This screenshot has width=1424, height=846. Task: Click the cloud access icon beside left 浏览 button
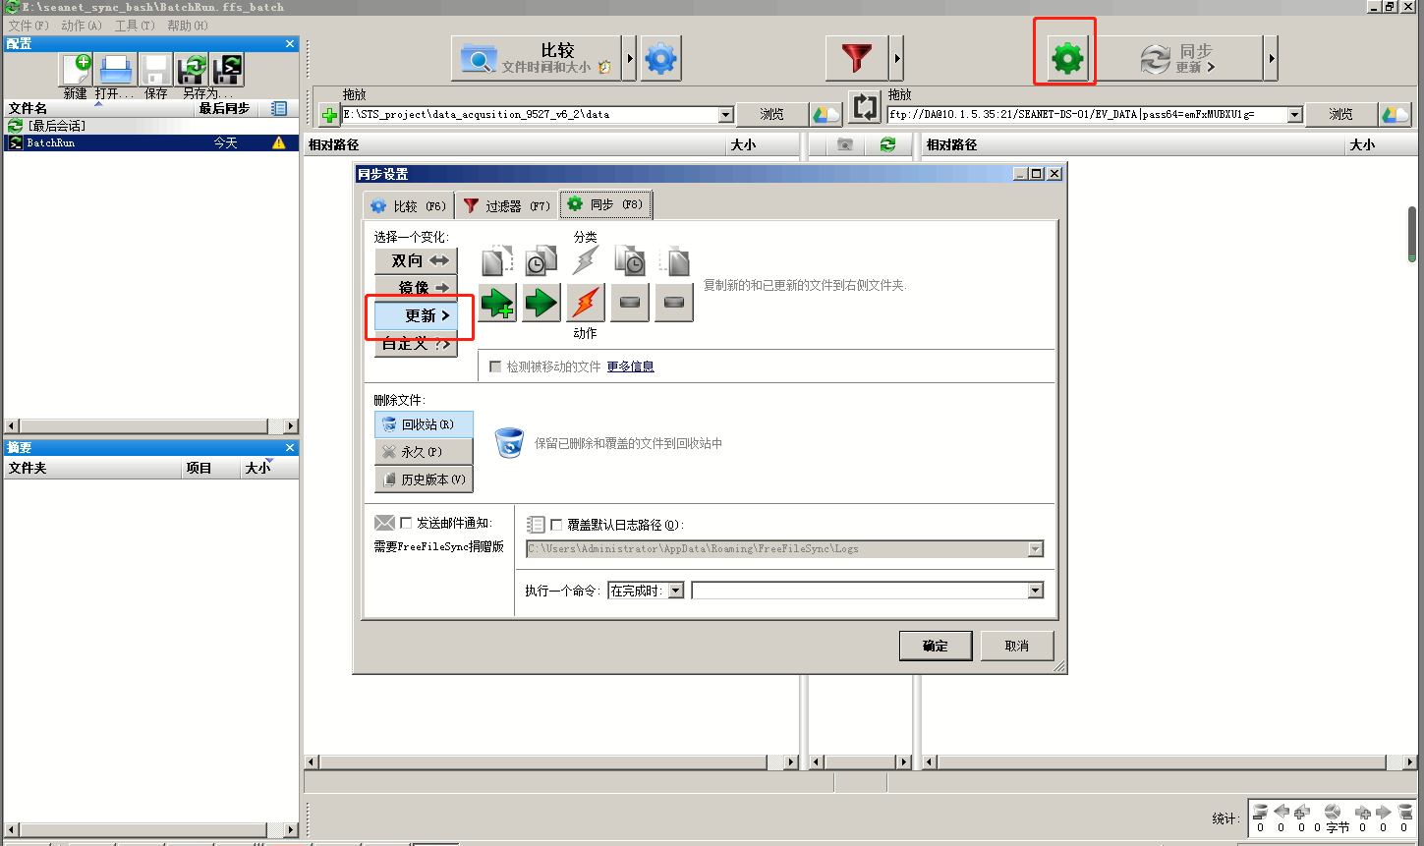tap(826, 113)
